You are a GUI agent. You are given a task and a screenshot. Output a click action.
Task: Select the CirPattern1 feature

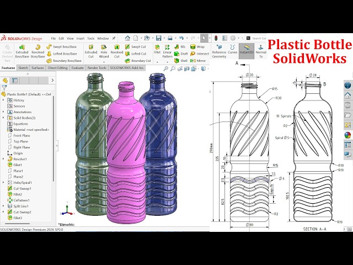18,200
